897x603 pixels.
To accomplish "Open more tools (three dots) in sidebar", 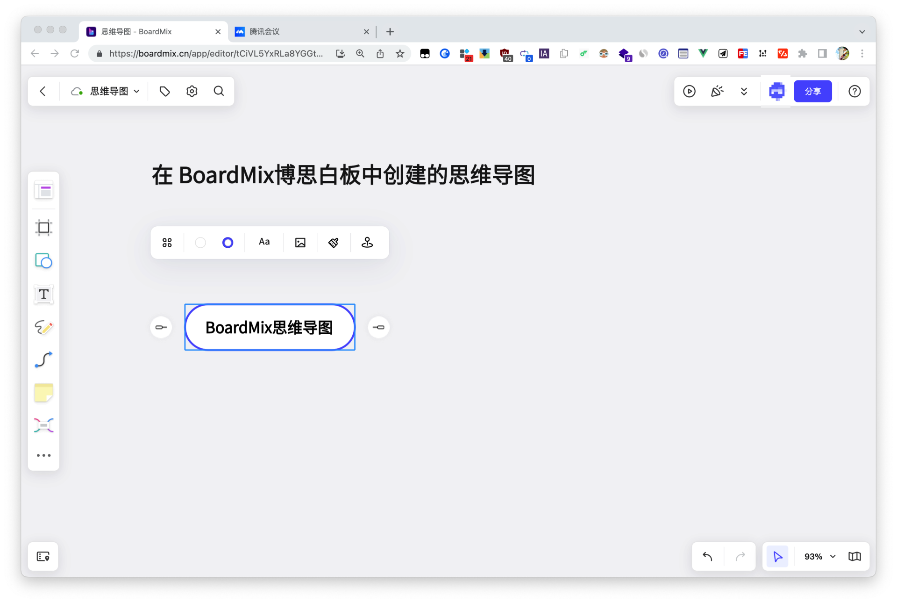I will pos(44,455).
